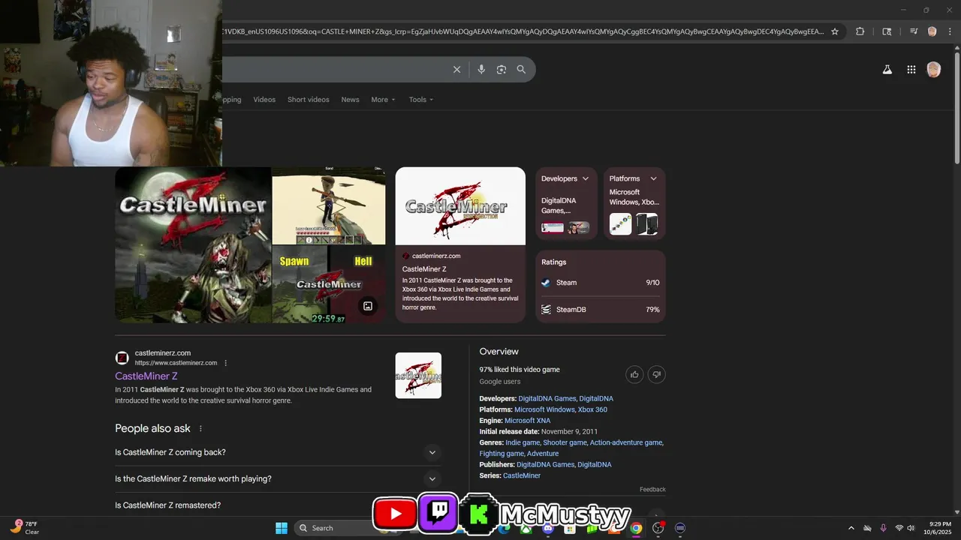This screenshot has width=961, height=540.
Task: Open the CastleMiner series link
Action: point(522,475)
